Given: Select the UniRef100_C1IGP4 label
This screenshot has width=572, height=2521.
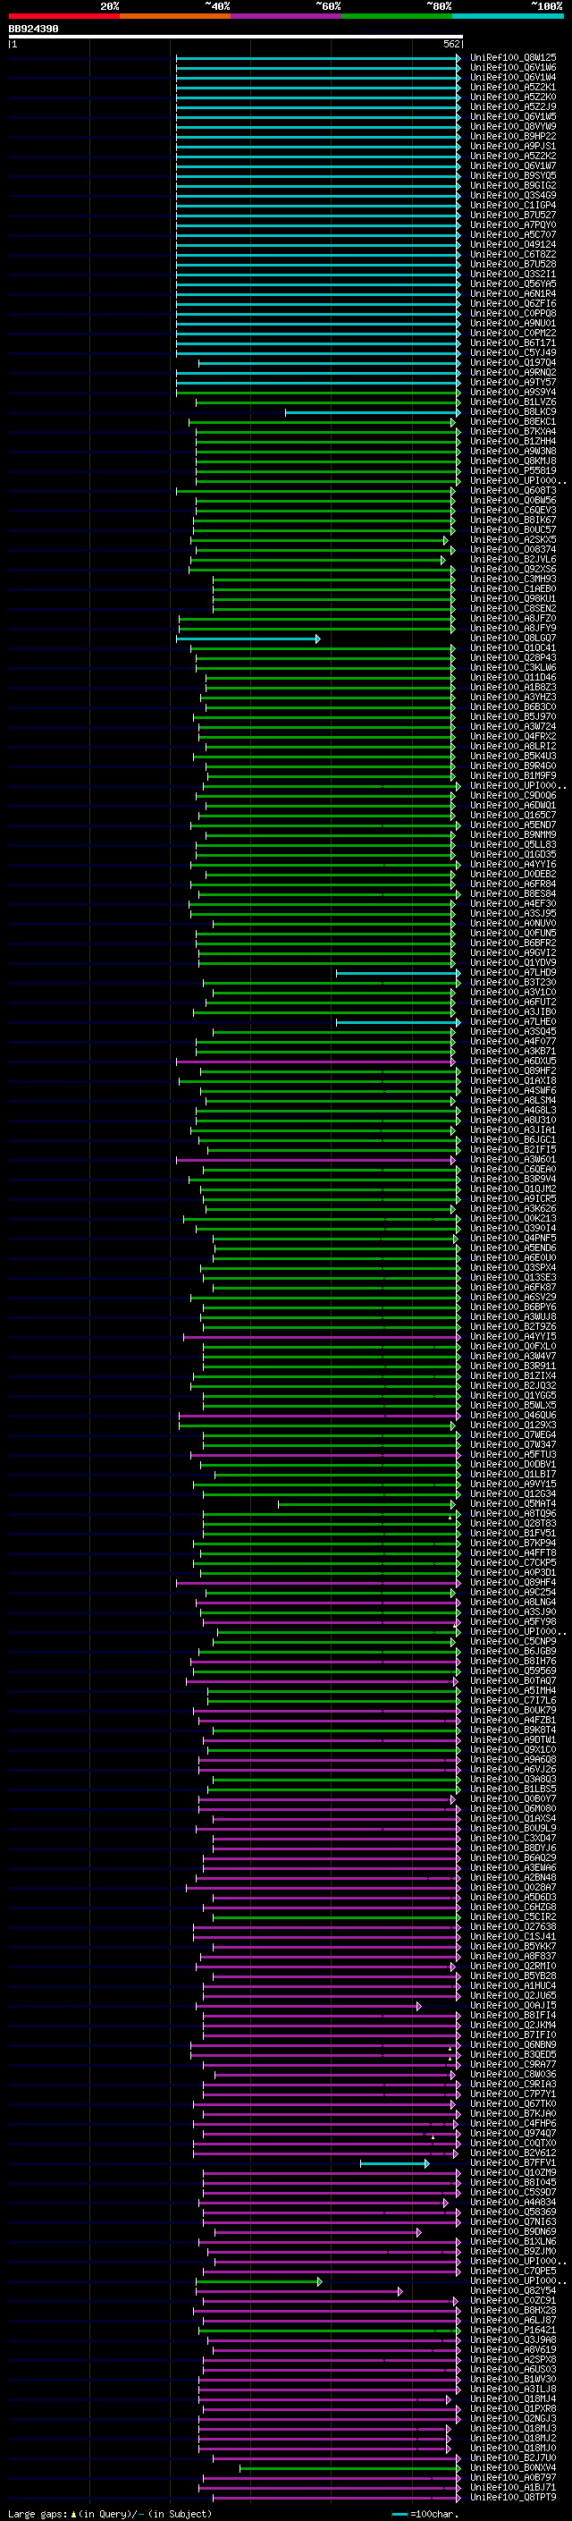Looking at the screenshot, I should [x=513, y=206].
